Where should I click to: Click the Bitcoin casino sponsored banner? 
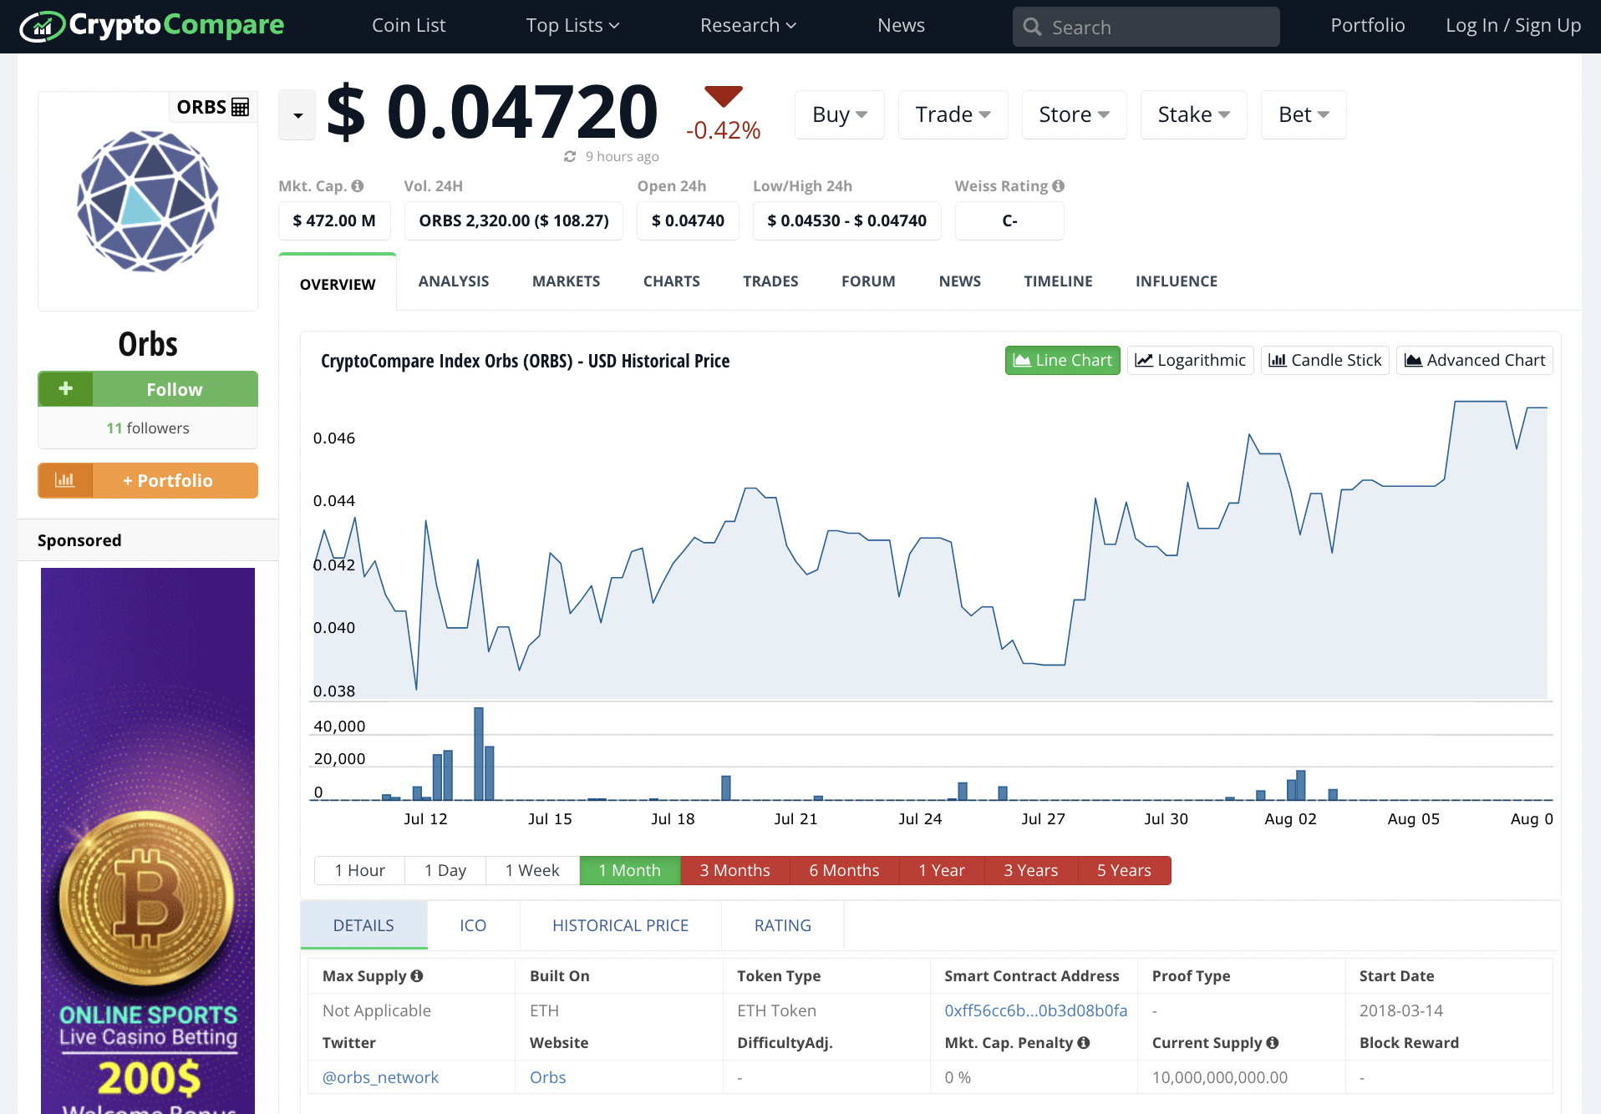pyautogui.click(x=148, y=840)
